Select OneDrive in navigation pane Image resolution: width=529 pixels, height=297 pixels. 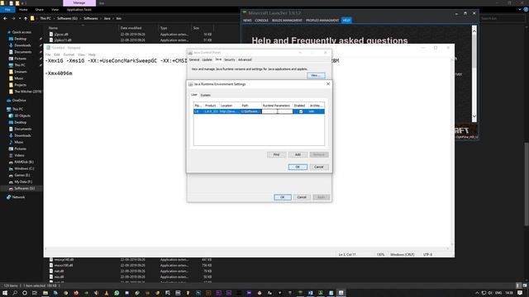[x=18, y=101]
